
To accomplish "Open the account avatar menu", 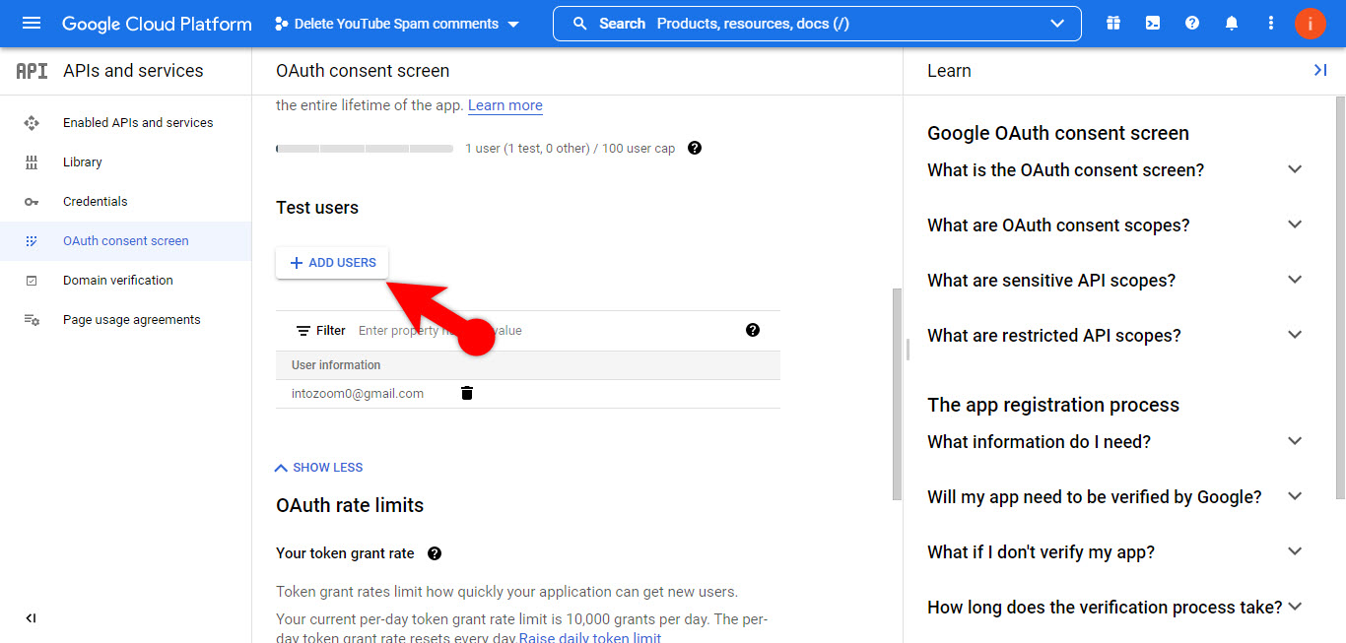I will 1311,24.
